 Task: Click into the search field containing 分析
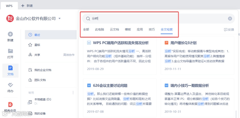[158, 19]
